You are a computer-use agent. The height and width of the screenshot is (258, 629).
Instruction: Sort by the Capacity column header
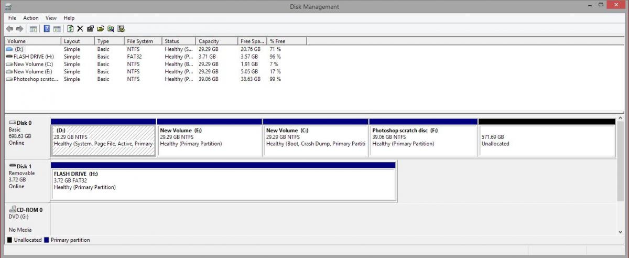point(216,41)
